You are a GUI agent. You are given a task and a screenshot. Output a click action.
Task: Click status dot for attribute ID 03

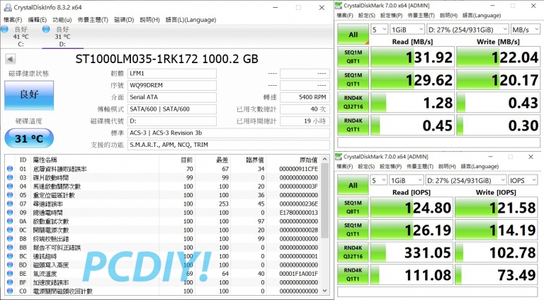click(x=10, y=177)
